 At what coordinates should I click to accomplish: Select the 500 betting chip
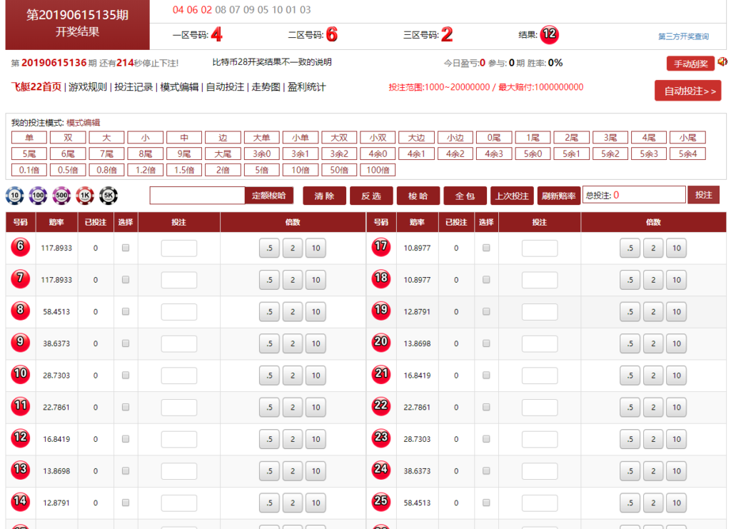click(x=61, y=196)
